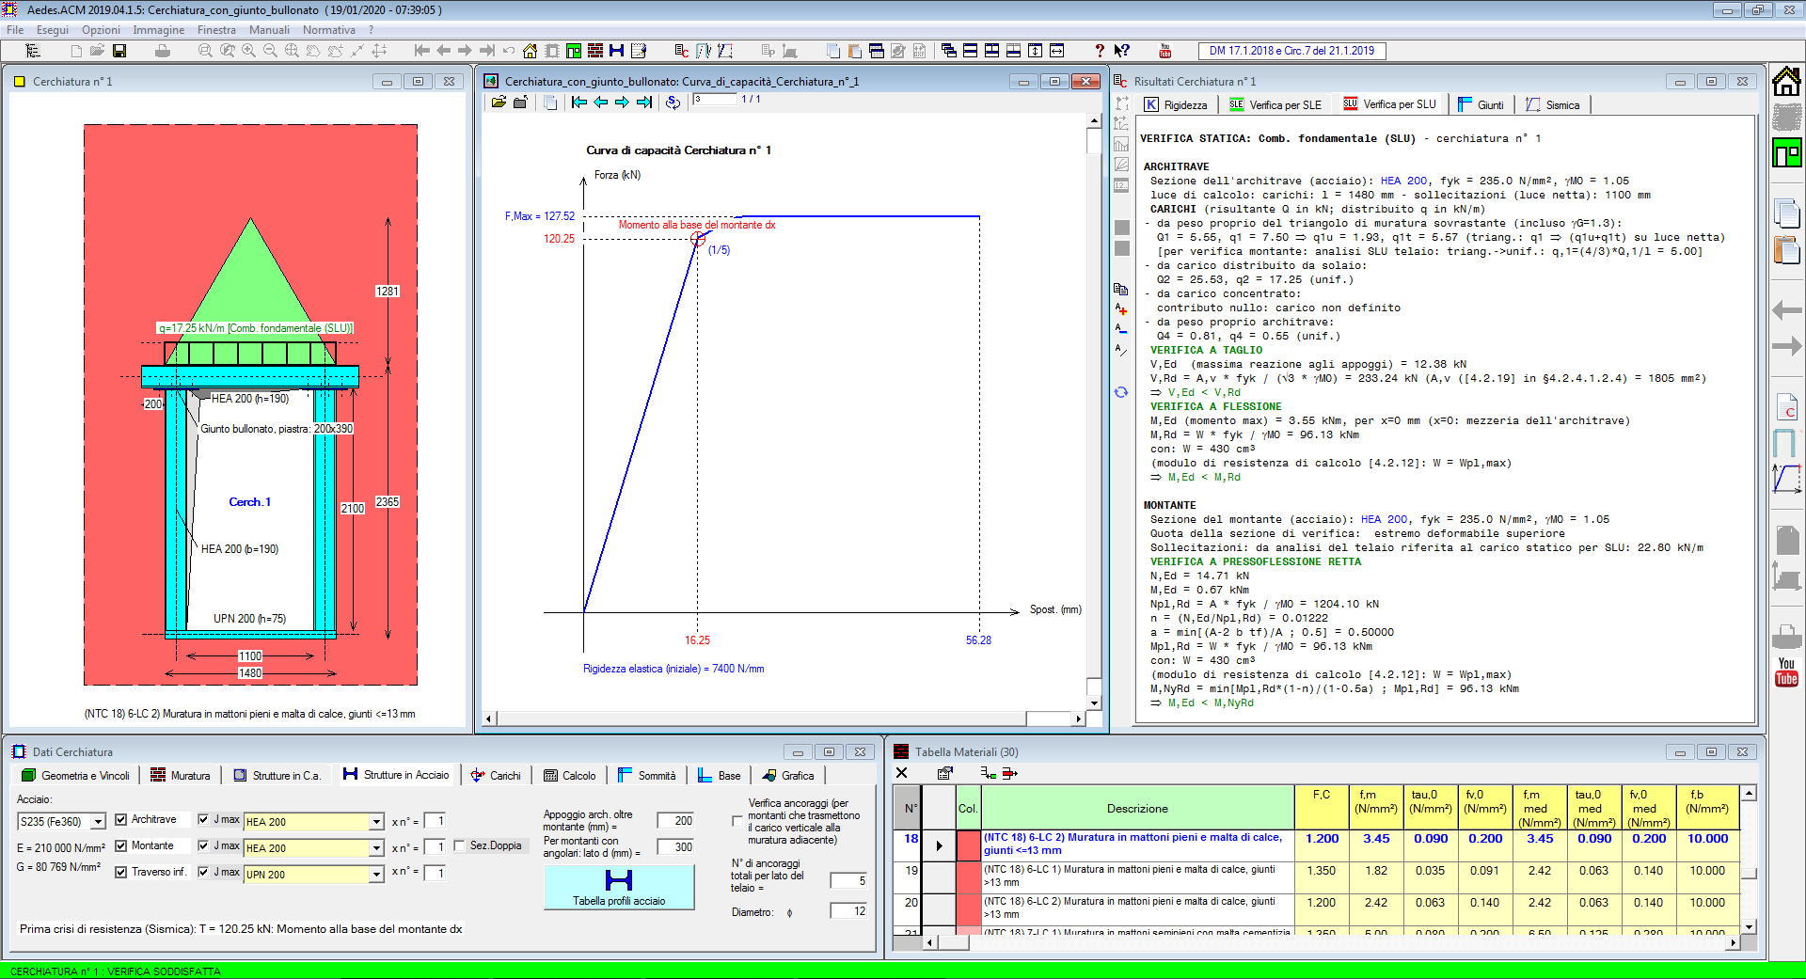Click zoom-in magnifier in main toolbar
The image size is (1806, 979).
point(248,51)
